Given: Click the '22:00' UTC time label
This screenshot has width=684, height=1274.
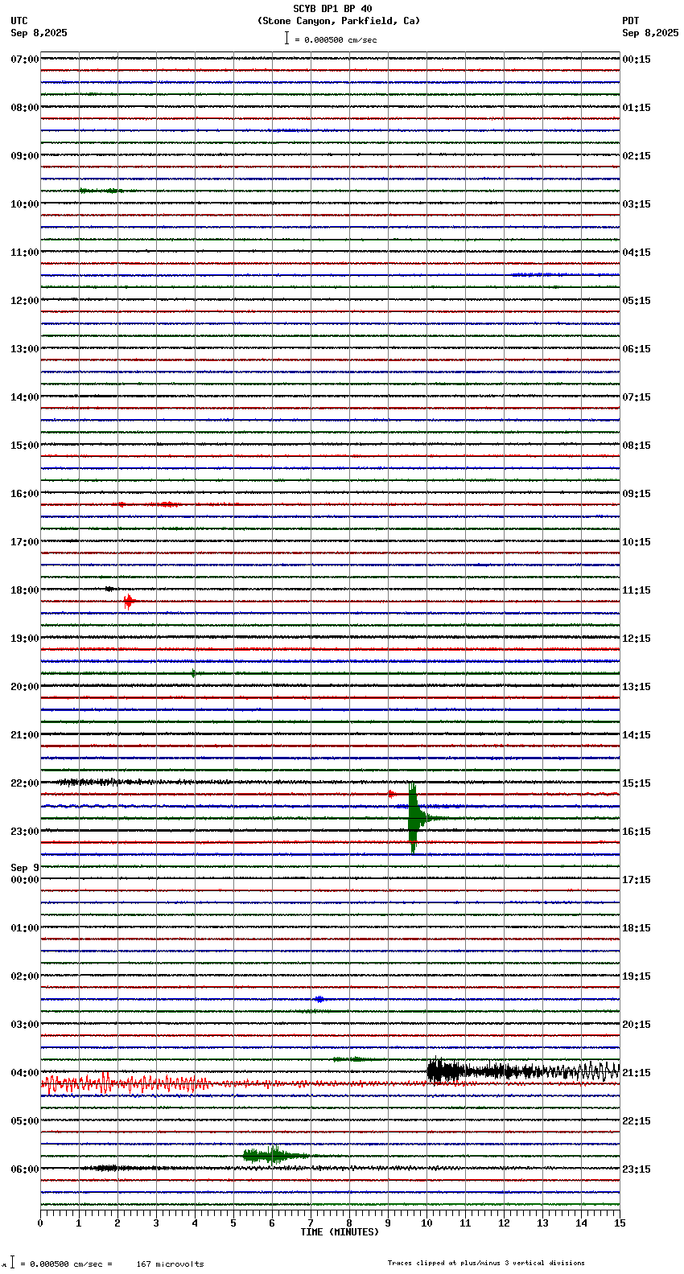Looking at the screenshot, I should [25, 783].
